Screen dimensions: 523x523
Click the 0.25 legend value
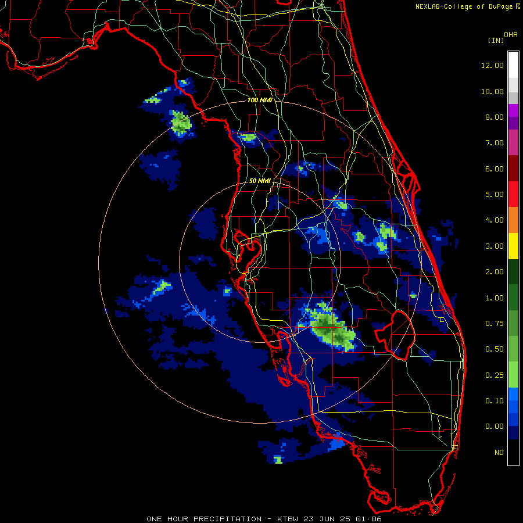click(x=495, y=375)
